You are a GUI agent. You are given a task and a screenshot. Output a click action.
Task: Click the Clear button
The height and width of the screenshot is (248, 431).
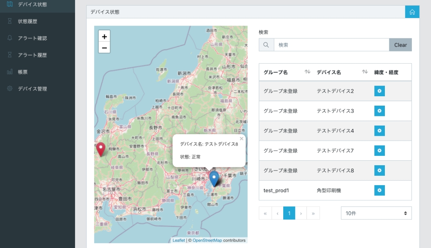point(400,45)
